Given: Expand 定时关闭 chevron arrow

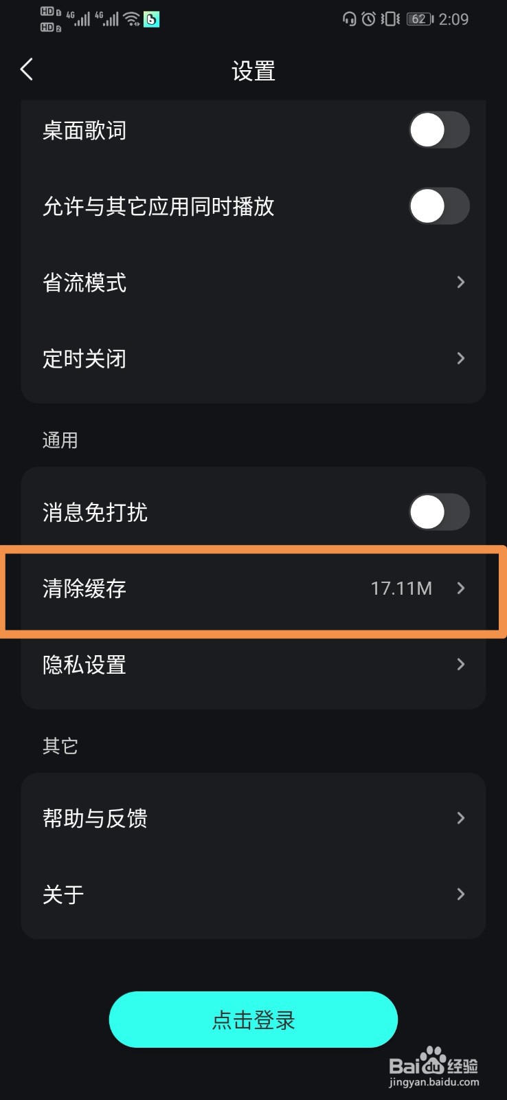Looking at the screenshot, I should pyautogui.click(x=461, y=358).
